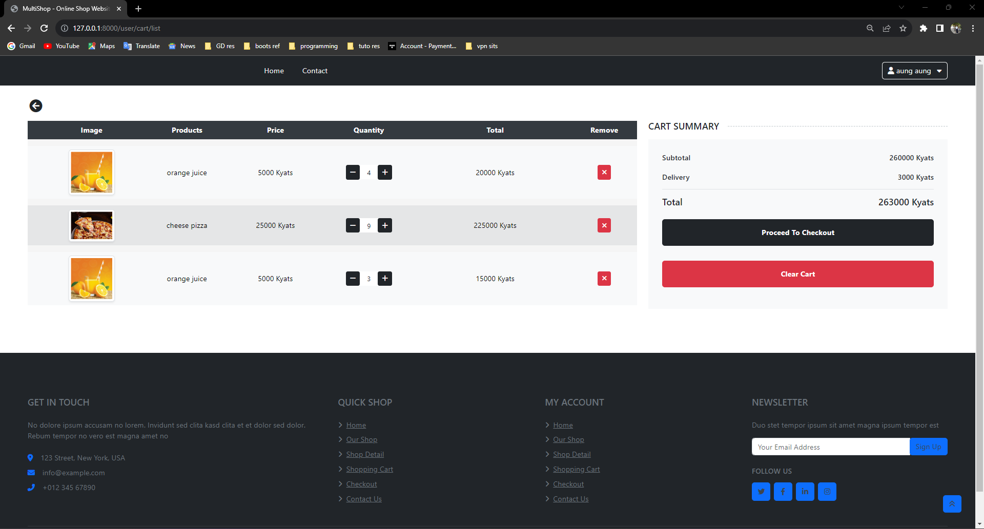Click the Your Email Address newsletter field
The image size is (984, 529).
click(831, 447)
